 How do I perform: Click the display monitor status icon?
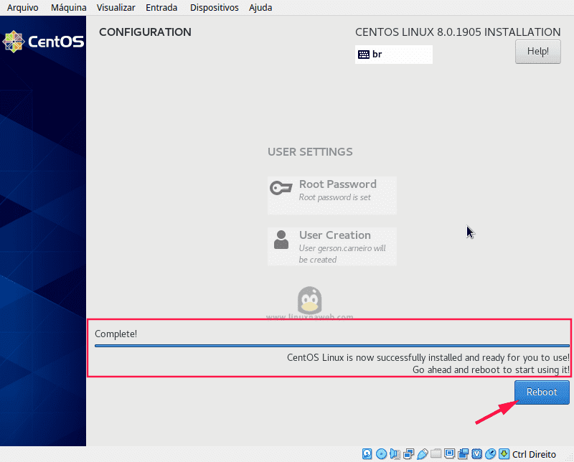pos(449,454)
